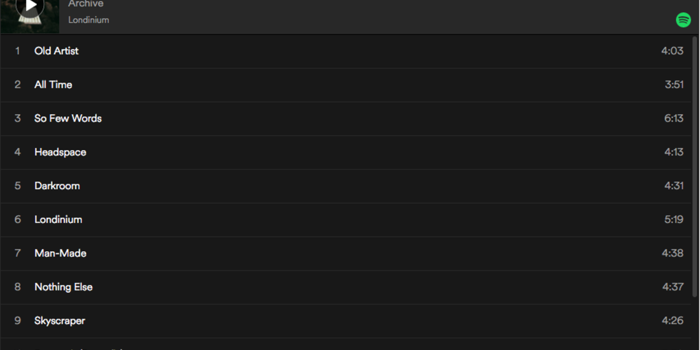The width and height of the screenshot is (700, 350).
Task: Play the track Nothing Else
Action: [x=63, y=287]
